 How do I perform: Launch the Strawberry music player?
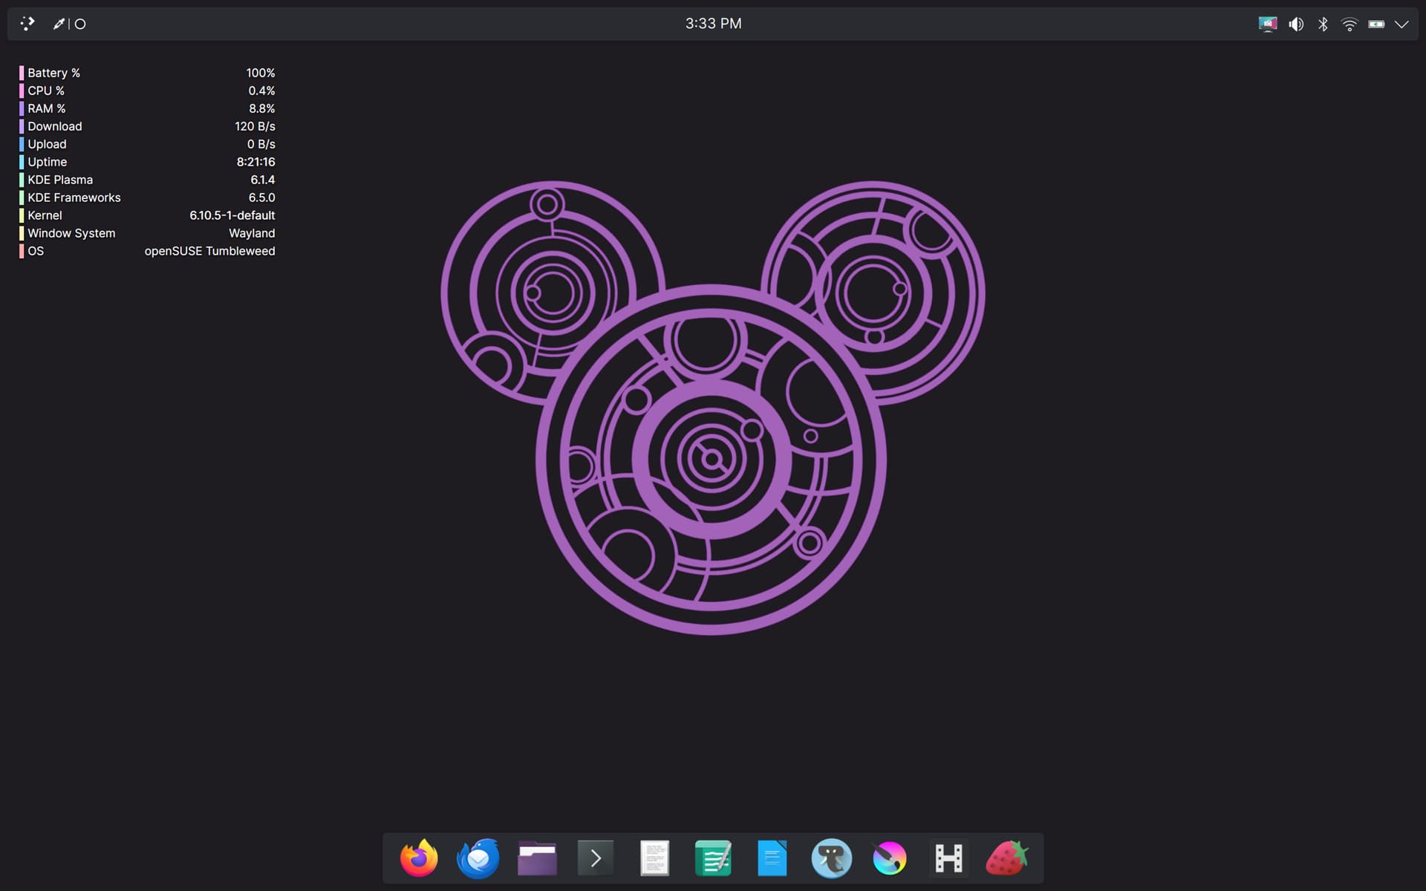(1007, 858)
